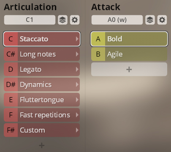This screenshot has height=152, width=171.
Task: Open the Articulation layers stack icon
Action: 62,20
